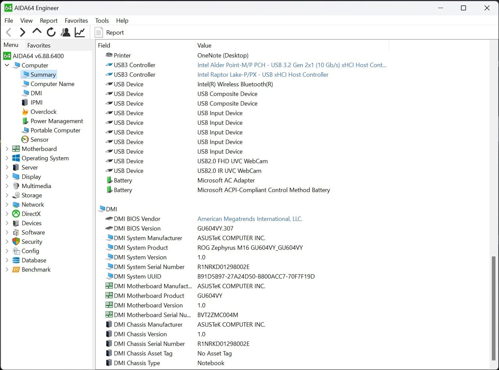
Task: Click the Benchmark icon in the tree
Action: (x=16, y=270)
